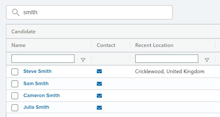Open Steve Smith's candidate profile
Screen dimensions: 220x117
[38, 71]
